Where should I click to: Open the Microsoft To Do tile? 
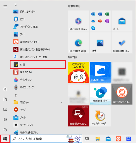[122, 43]
